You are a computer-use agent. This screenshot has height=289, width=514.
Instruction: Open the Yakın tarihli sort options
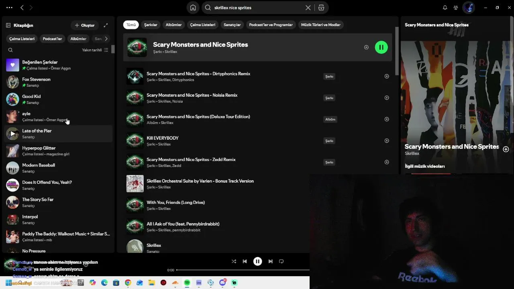point(95,50)
